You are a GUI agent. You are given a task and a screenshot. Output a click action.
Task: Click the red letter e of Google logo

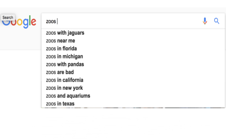coord(34,22)
